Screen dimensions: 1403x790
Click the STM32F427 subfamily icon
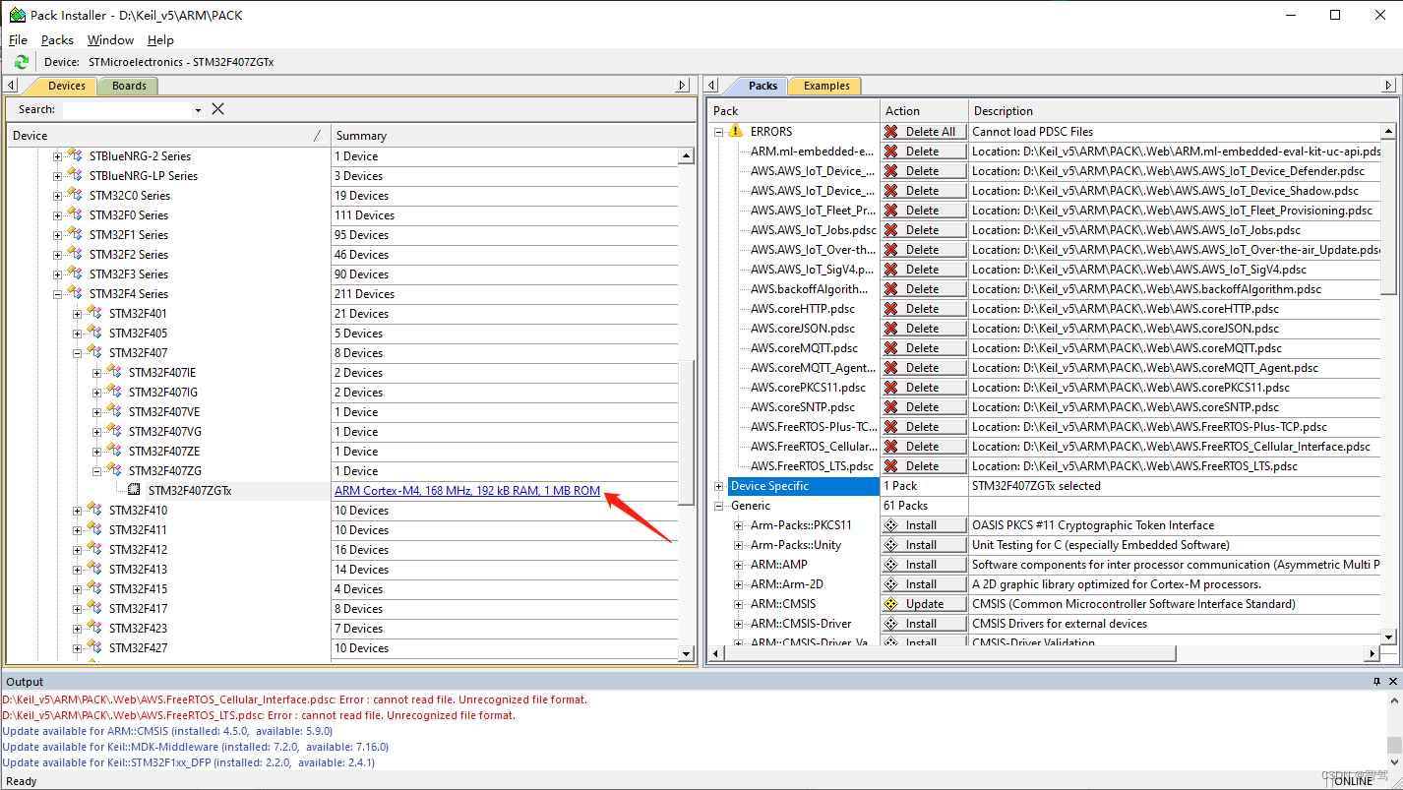click(x=95, y=647)
